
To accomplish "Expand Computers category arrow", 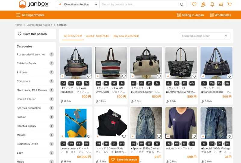I will [x=52, y=81].
